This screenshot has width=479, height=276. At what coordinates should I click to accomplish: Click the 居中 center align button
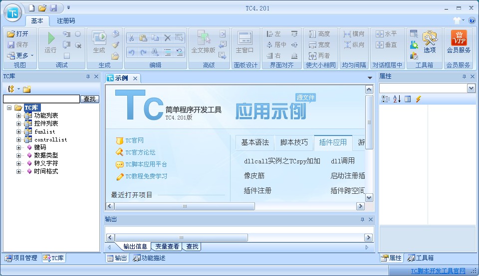[276, 44]
